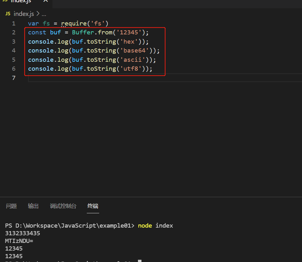
Task: Switch to the 输出 panel tab
Action: pyautogui.click(x=33, y=206)
